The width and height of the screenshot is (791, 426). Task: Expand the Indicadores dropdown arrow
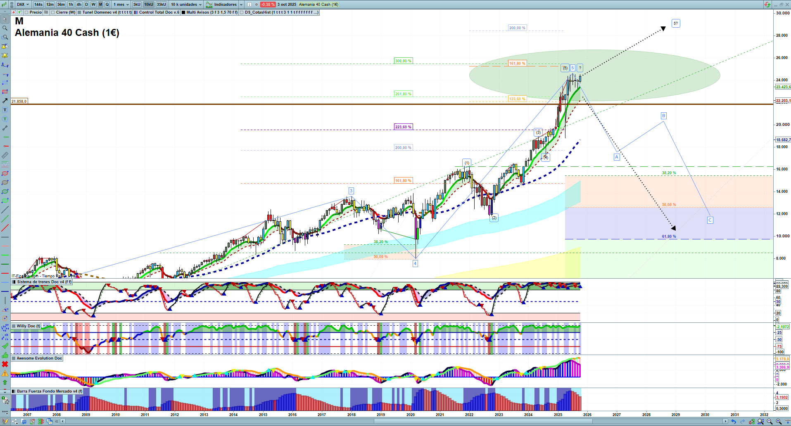tap(241, 5)
